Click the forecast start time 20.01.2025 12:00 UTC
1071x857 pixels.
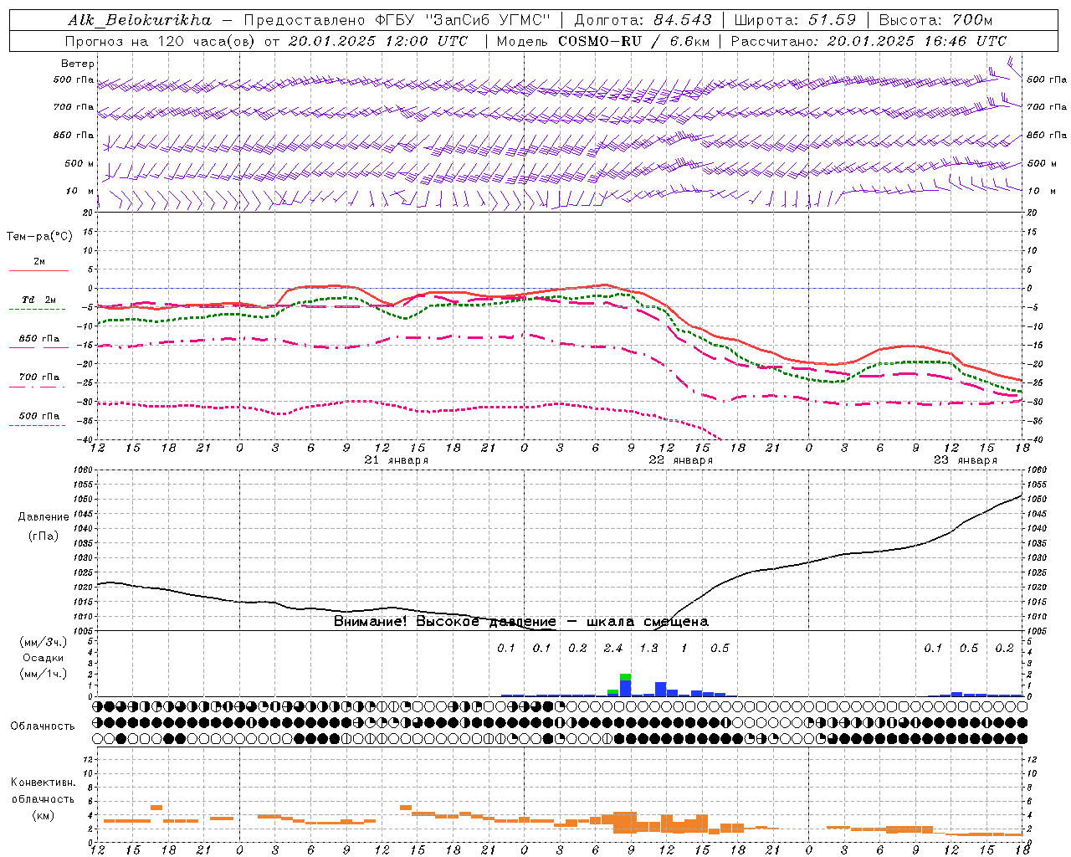[378, 41]
